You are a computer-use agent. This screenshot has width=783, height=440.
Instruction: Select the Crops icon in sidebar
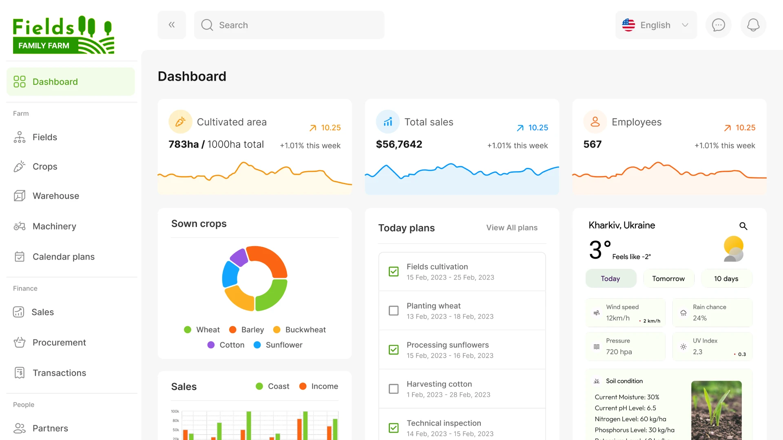(x=19, y=166)
